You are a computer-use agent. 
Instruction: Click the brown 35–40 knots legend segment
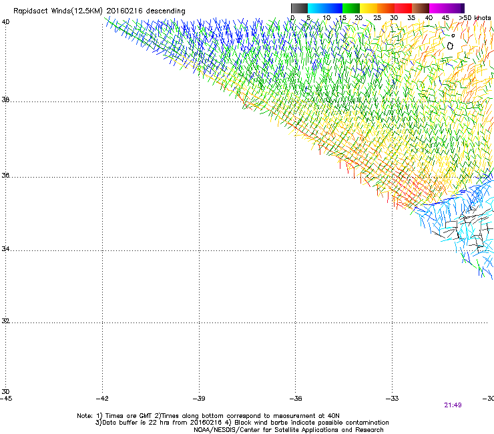click(421, 8)
